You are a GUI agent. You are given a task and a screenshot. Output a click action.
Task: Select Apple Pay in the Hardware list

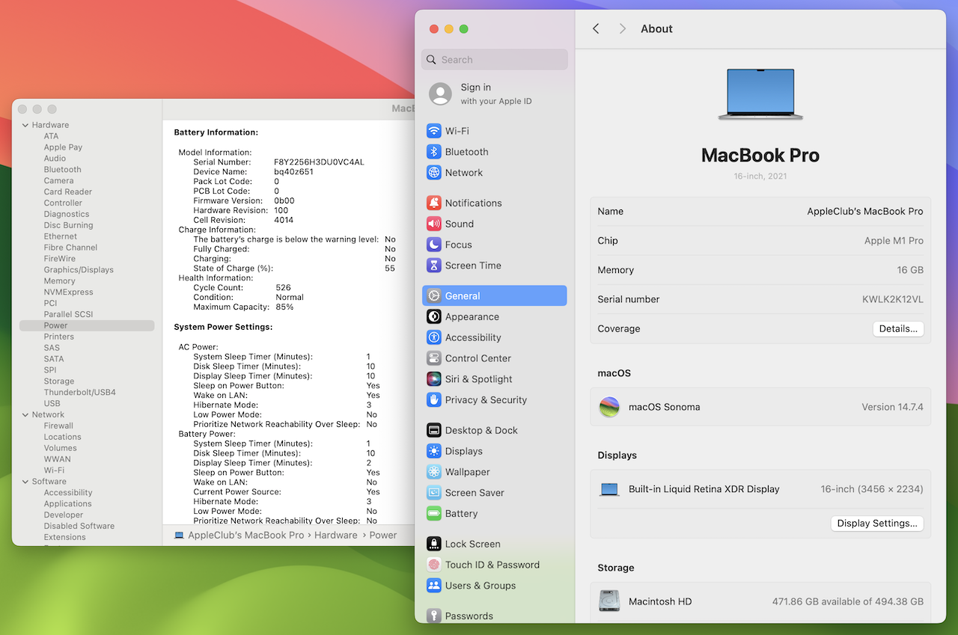tap(63, 147)
